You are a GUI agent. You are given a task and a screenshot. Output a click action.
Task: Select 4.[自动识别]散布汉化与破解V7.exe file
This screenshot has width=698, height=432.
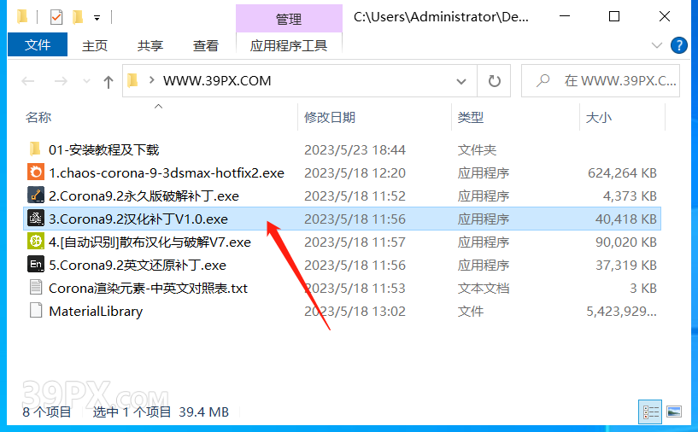[x=150, y=242]
